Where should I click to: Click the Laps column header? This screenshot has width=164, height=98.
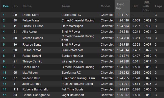pyautogui.click(x=158, y=6)
